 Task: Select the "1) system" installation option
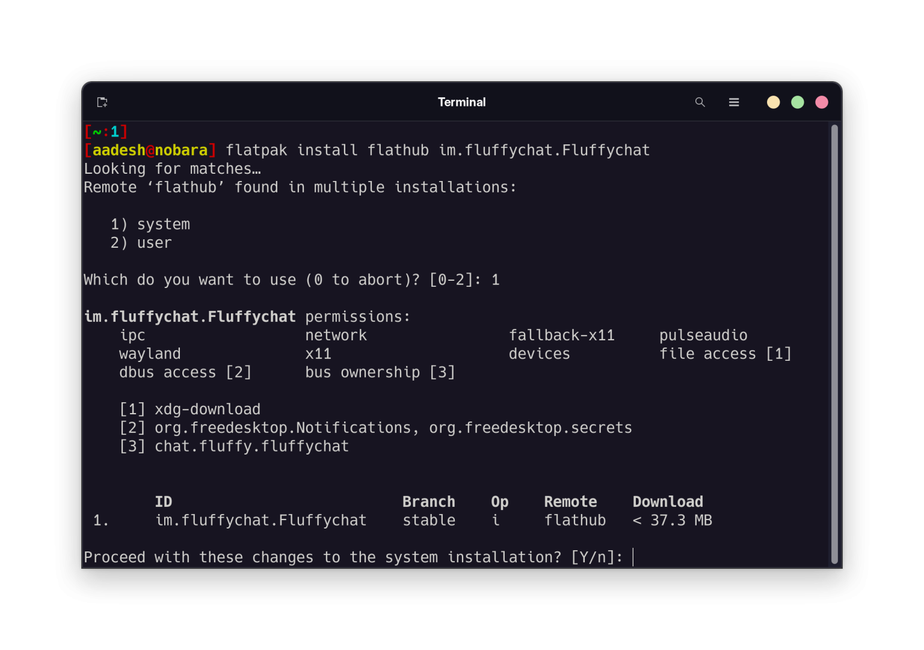pos(149,224)
